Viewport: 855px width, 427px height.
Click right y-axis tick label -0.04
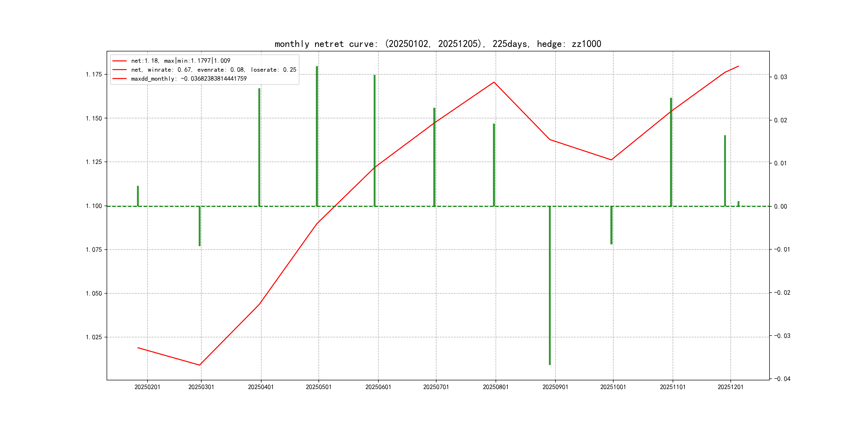click(x=782, y=379)
